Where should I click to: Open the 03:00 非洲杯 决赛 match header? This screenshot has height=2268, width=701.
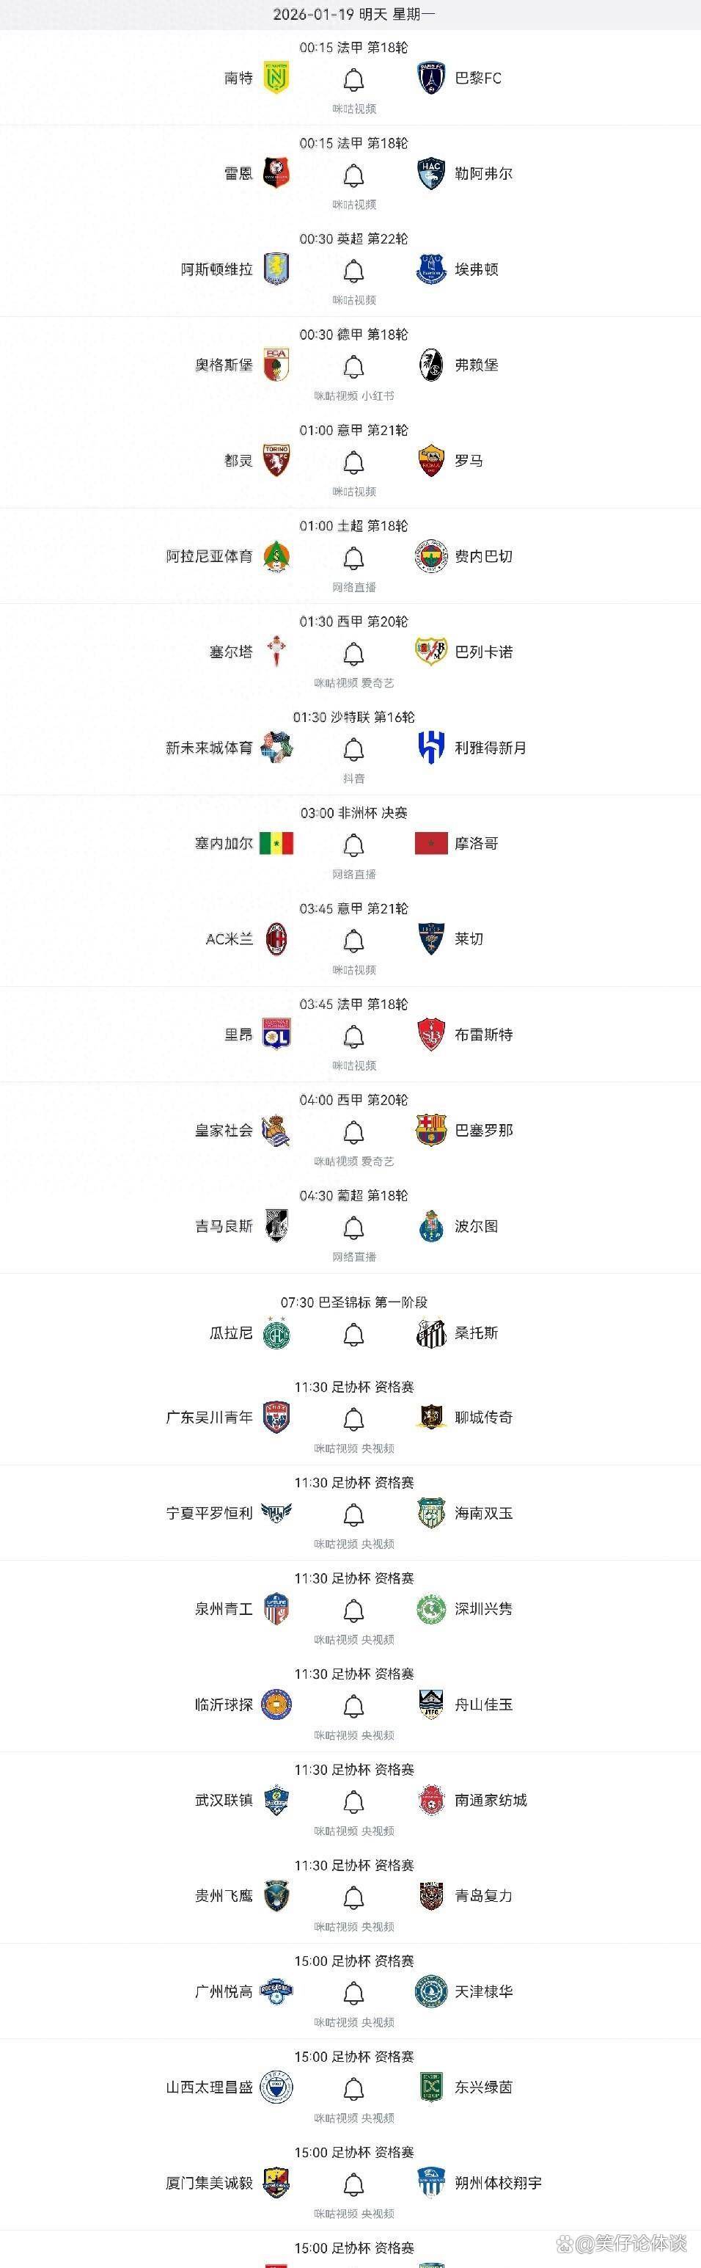click(353, 813)
